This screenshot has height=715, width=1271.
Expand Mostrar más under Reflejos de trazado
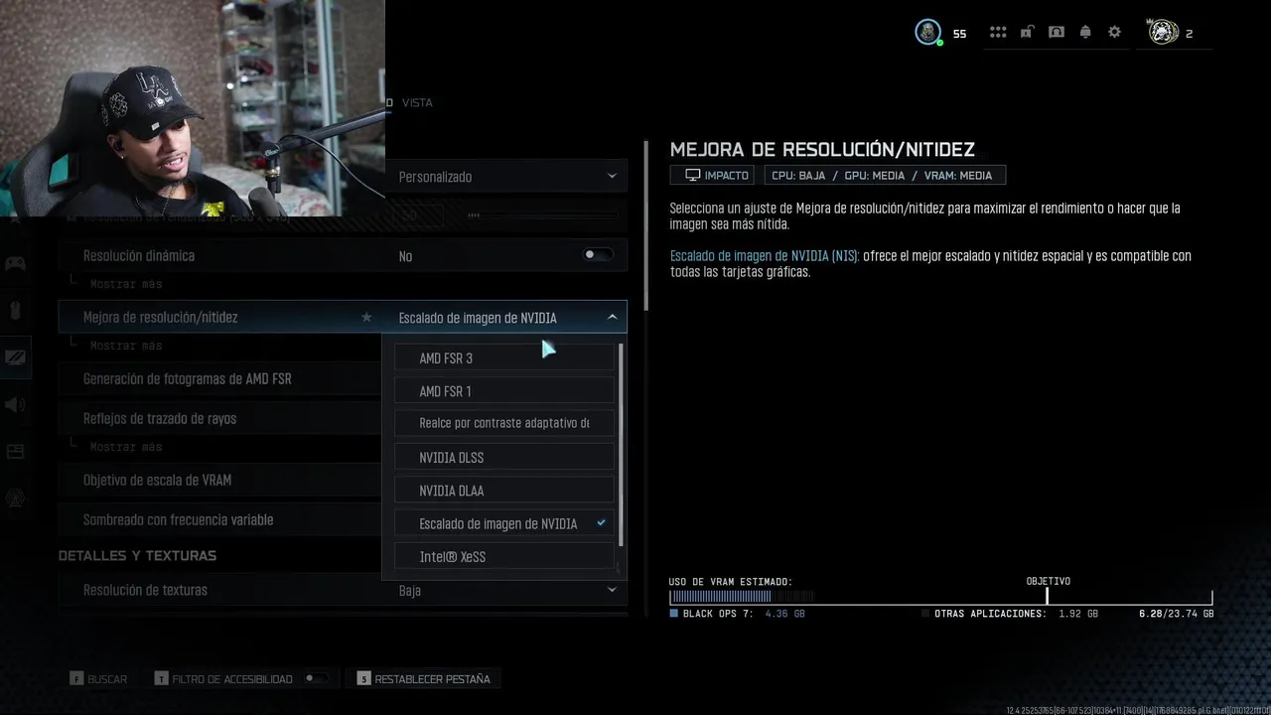tap(126, 447)
